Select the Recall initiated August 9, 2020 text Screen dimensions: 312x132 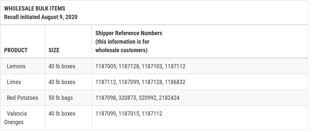(x=41, y=17)
